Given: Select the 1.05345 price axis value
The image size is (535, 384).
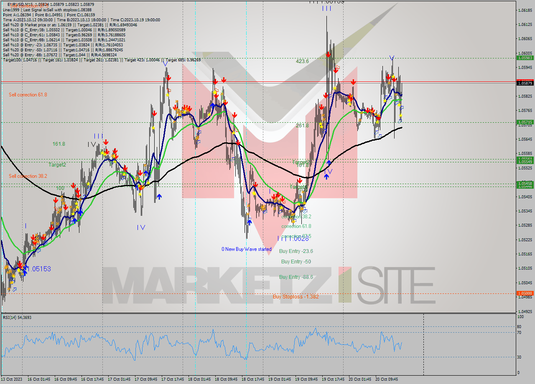Looking at the screenshot, I should 525,211.
